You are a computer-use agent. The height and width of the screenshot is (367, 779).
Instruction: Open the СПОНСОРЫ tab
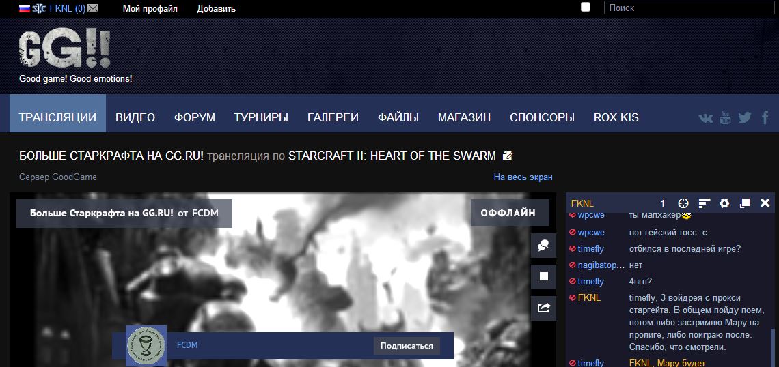click(x=542, y=117)
